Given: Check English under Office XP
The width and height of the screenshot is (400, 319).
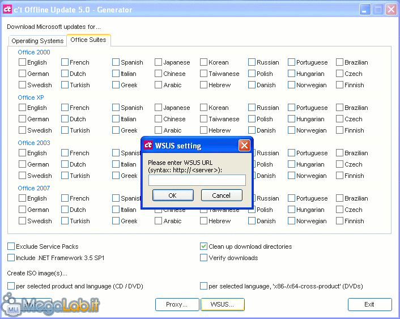Looking at the screenshot, I should click(x=22, y=108).
